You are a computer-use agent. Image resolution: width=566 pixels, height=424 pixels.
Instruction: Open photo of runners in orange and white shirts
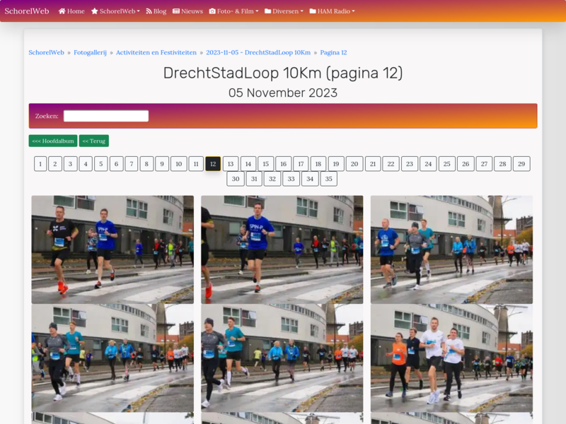pyautogui.click(x=451, y=358)
